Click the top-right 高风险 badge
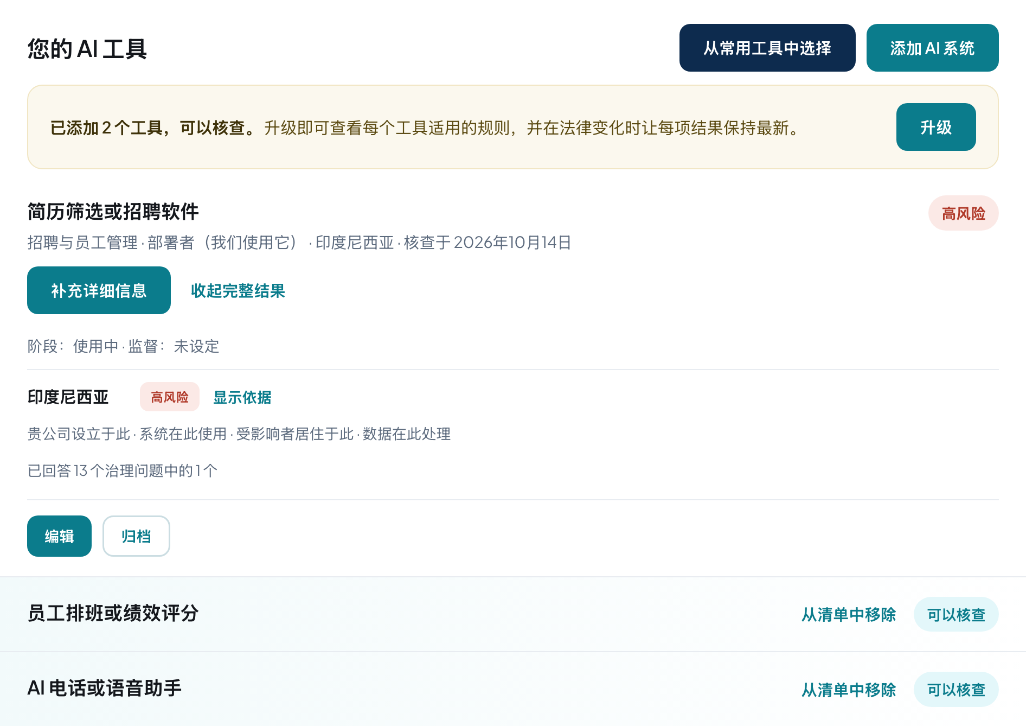 point(963,213)
